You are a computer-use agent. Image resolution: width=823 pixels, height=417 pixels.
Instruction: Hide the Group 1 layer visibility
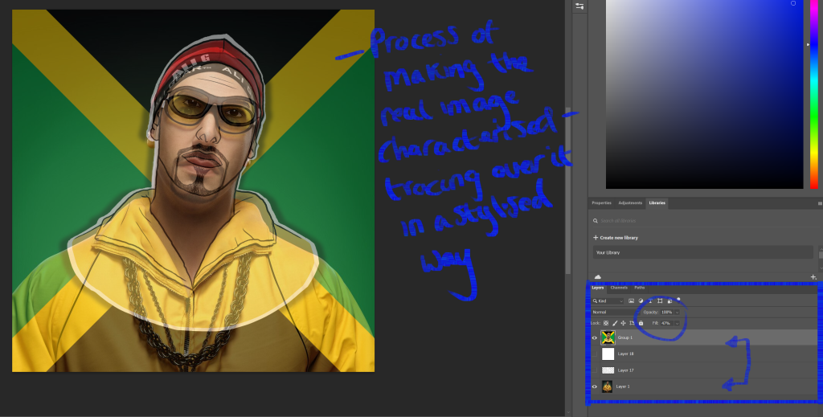tap(595, 338)
